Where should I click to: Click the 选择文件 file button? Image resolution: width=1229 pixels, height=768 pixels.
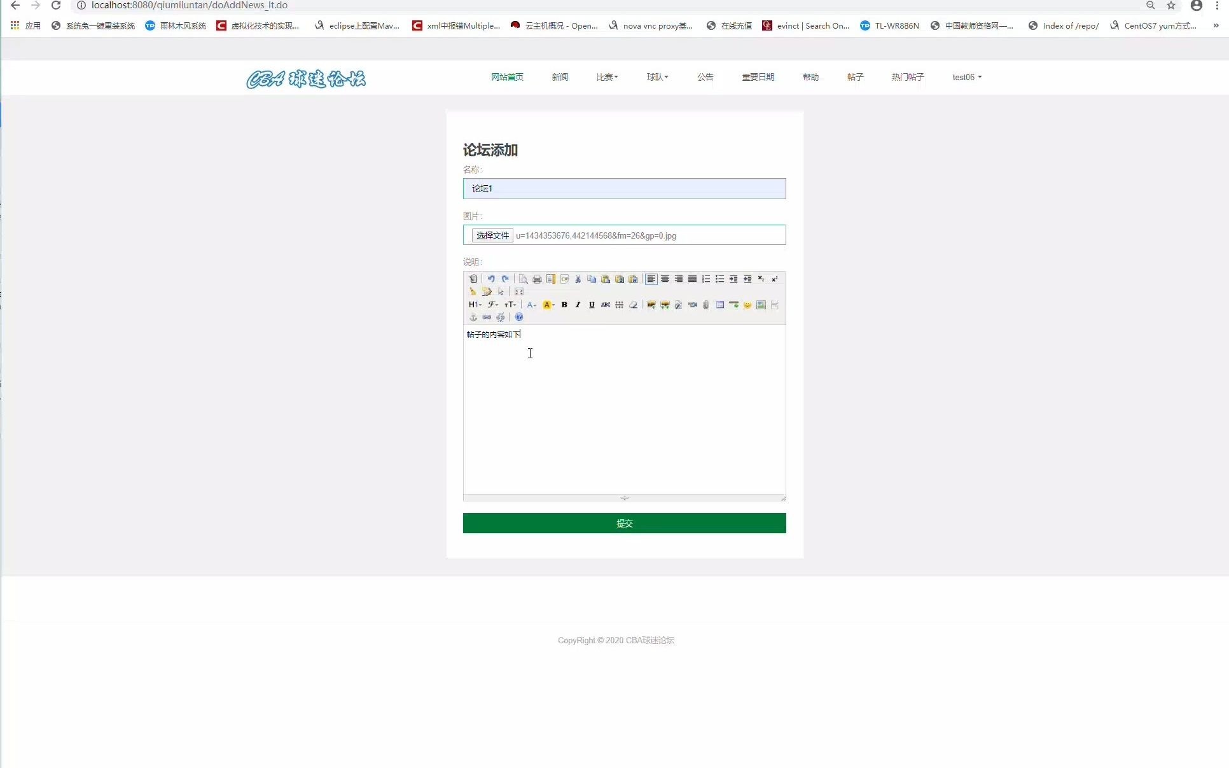[x=492, y=235]
